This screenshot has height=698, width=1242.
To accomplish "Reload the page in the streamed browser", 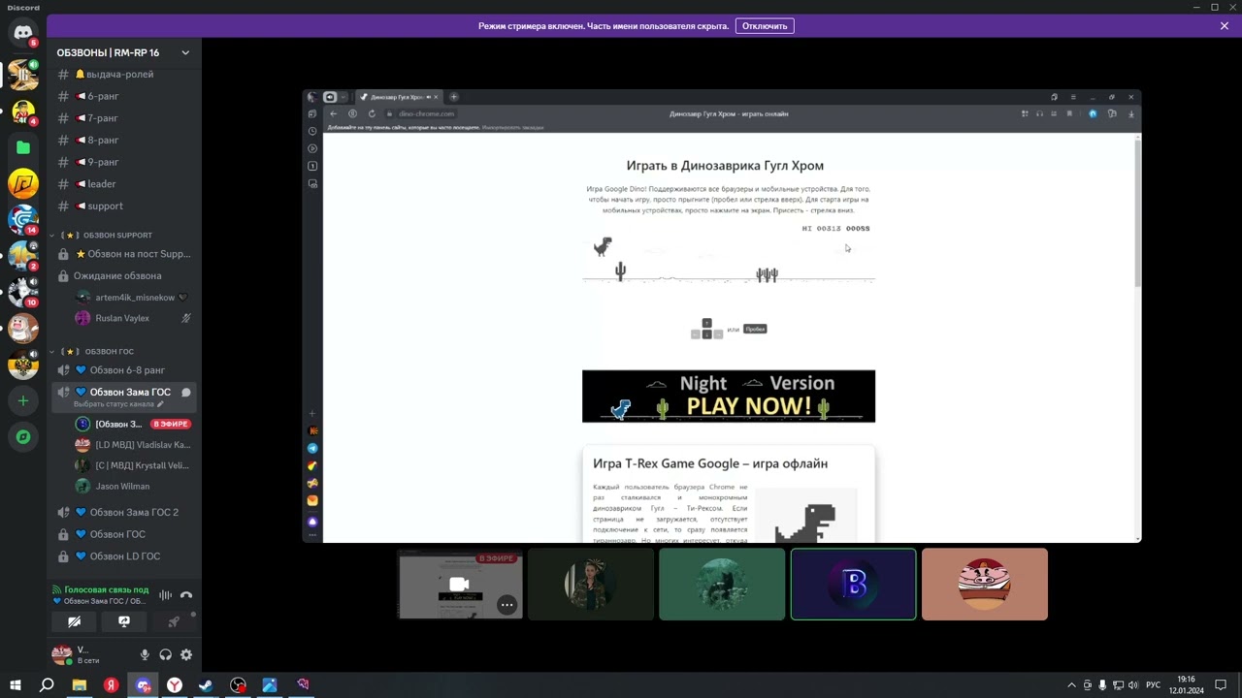I will pos(371,113).
